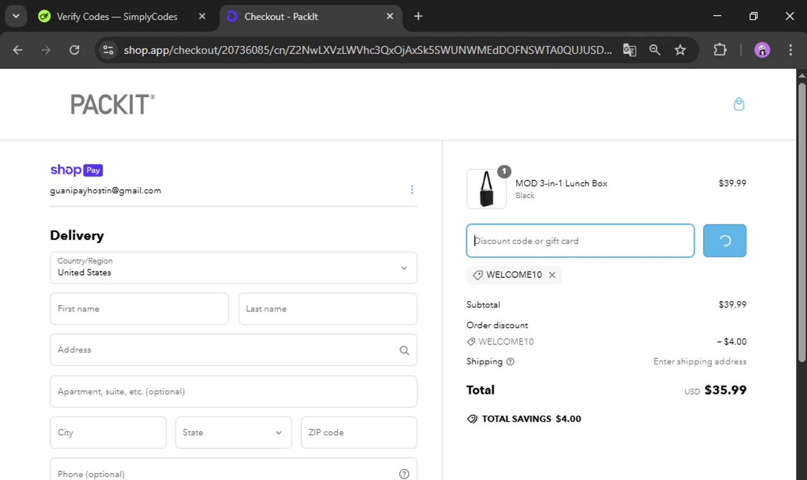This screenshot has width=807, height=480.
Task: Open the browser zoom magnifier icon
Action: [655, 50]
